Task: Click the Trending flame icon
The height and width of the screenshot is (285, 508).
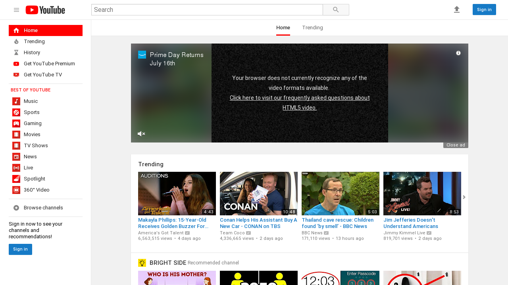Action: pos(16,42)
